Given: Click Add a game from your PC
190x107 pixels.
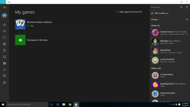Looking at the screenshot, I should coord(129,12).
